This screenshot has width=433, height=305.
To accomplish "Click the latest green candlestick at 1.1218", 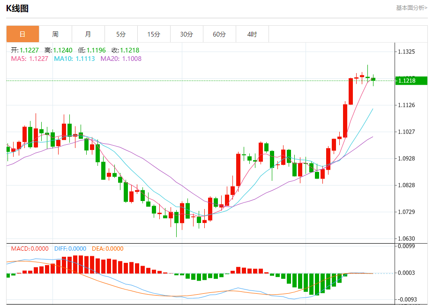I will point(373,79).
